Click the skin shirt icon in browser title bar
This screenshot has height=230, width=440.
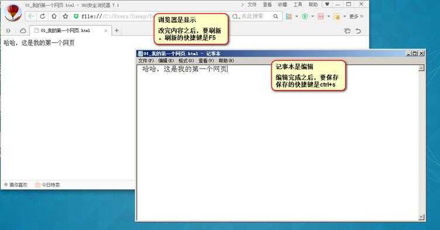(327, 4)
